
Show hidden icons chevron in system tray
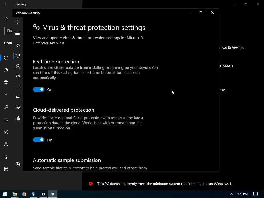(232, 194)
